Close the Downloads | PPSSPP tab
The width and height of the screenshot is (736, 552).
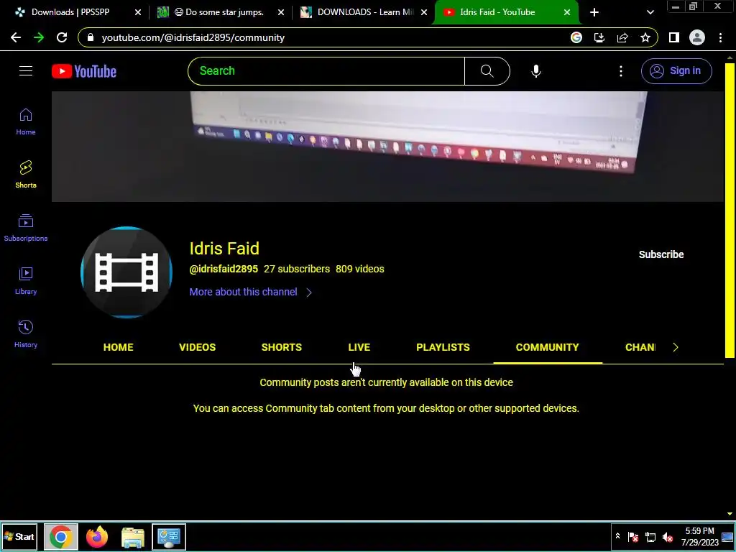point(137,12)
